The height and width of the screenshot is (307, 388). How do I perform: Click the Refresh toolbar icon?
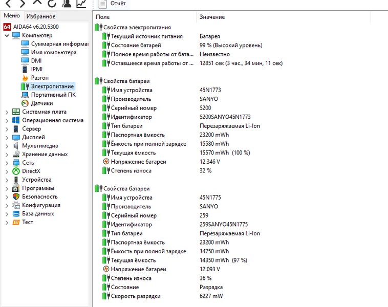[x=52, y=4]
